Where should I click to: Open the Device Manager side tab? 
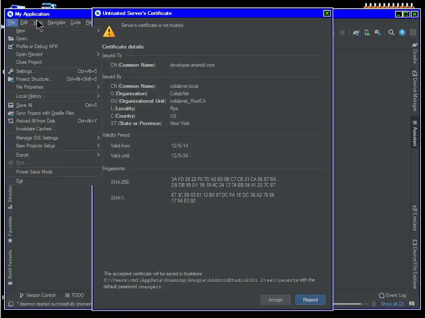415,91
